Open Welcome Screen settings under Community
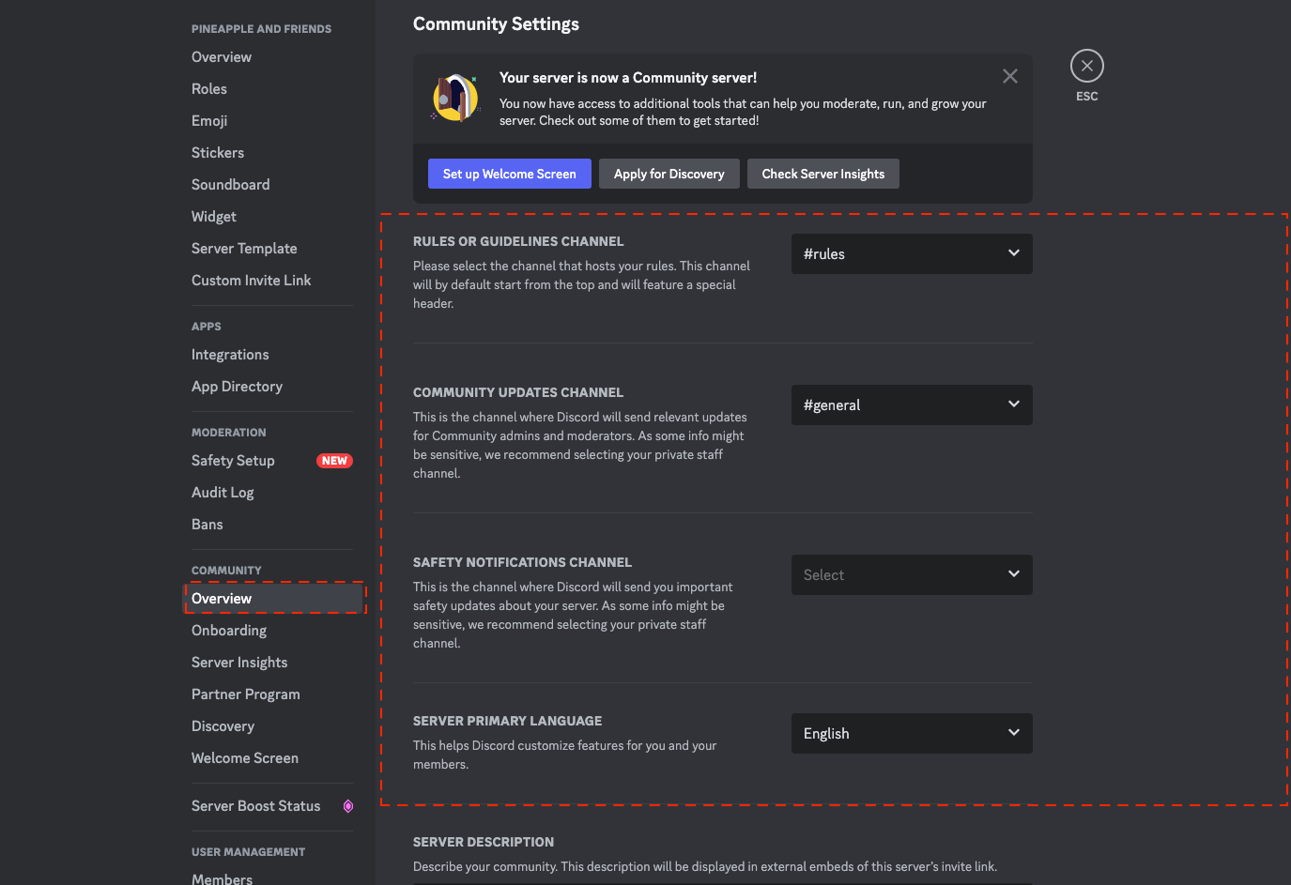This screenshot has height=885, width=1291. (x=245, y=757)
